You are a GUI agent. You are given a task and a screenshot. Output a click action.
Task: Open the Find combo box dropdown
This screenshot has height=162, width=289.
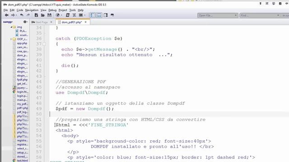[278, 15]
